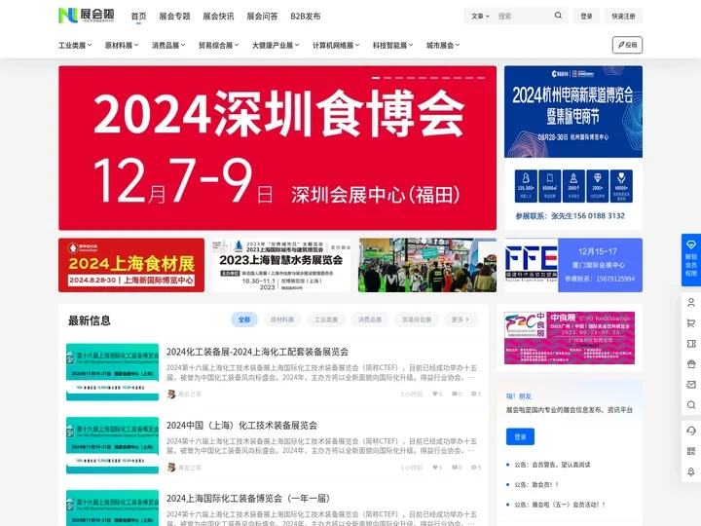This screenshot has height=526, width=701.
Task: Select the 全部 filter tab
Action: [x=244, y=319]
